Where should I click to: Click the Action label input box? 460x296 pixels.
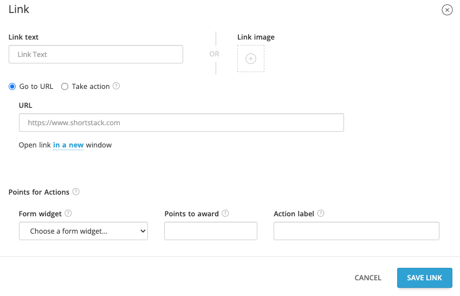357,231
